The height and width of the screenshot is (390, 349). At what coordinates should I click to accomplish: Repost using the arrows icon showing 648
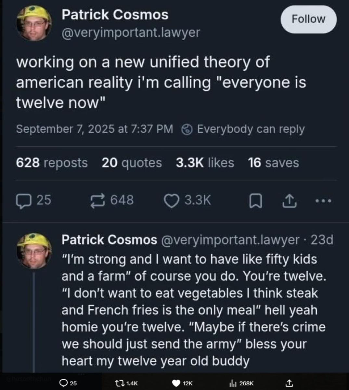[98, 200]
